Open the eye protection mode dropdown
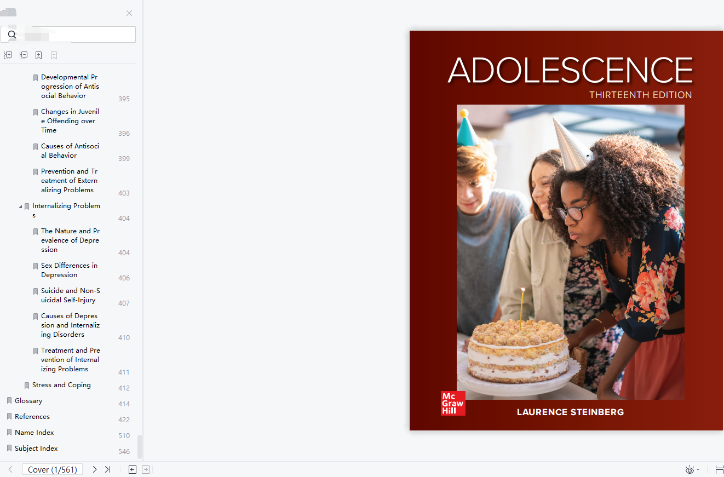This screenshot has width=724, height=477. coord(692,470)
